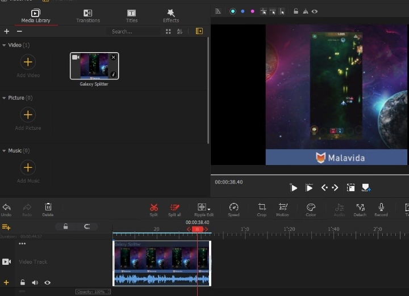Click the yellow plus on Video Track

(6, 282)
